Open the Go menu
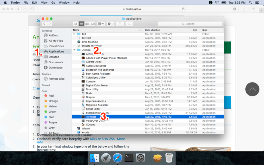 53,3
